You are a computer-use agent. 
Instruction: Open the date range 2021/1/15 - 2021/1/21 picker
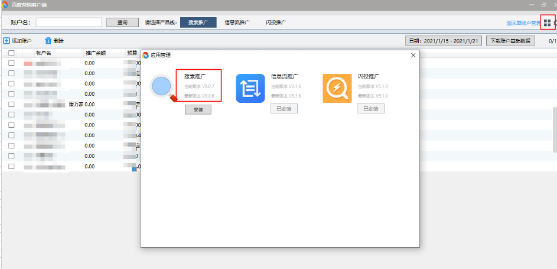click(x=444, y=41)
